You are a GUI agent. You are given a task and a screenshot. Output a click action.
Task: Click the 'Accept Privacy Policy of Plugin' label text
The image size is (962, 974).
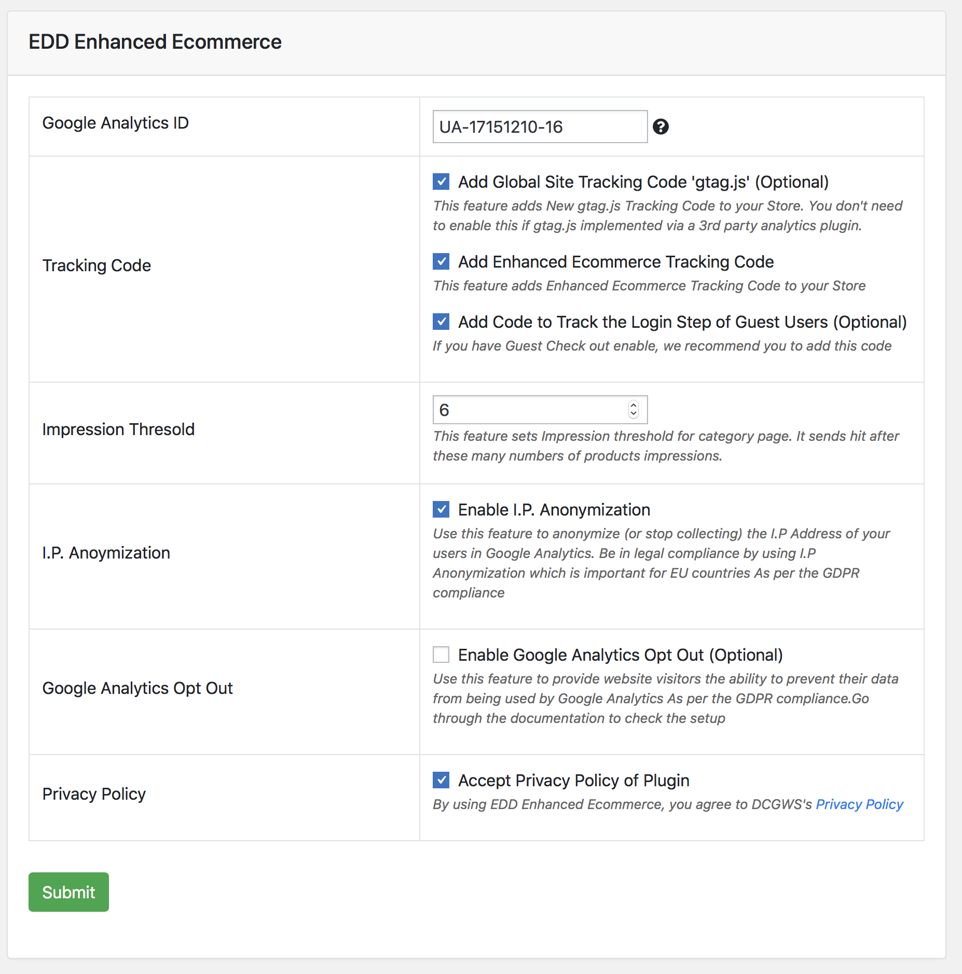pos(574,781)
